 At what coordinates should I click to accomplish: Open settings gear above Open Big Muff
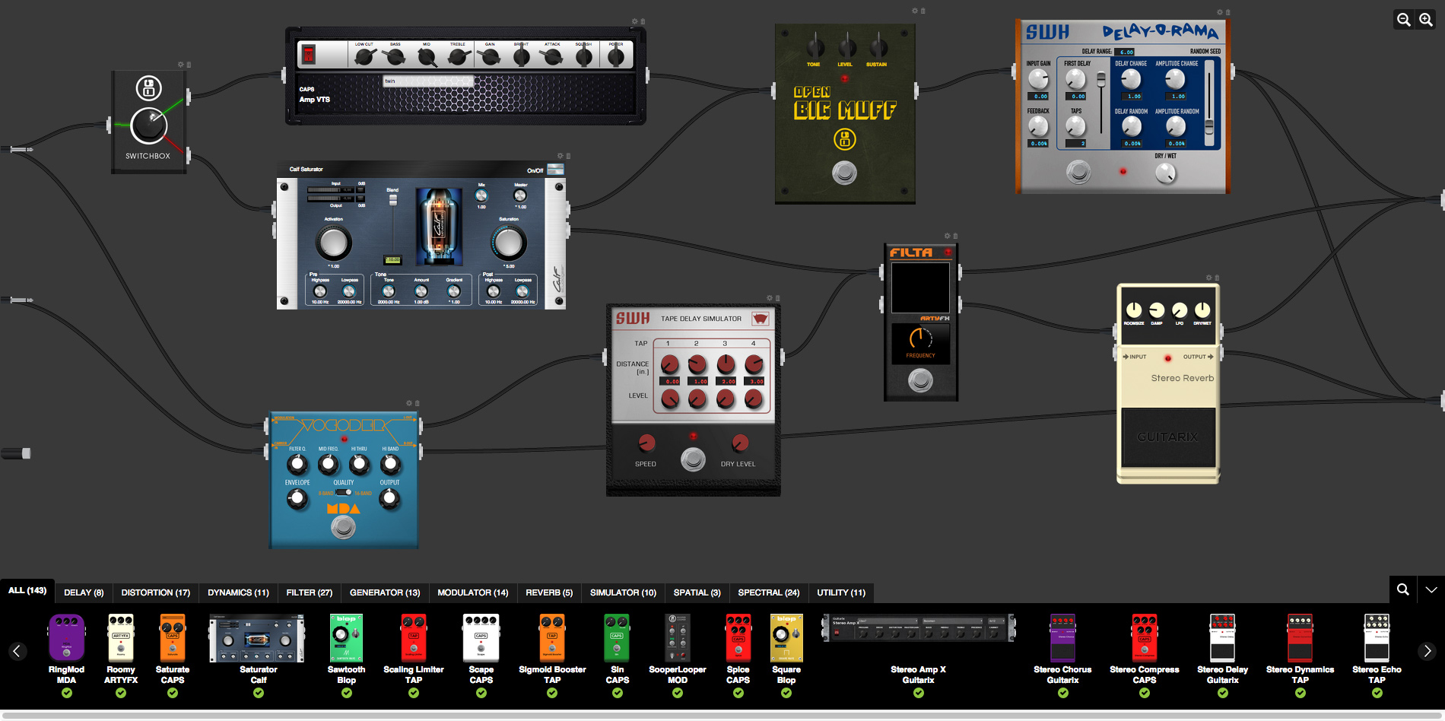[915, 11]
